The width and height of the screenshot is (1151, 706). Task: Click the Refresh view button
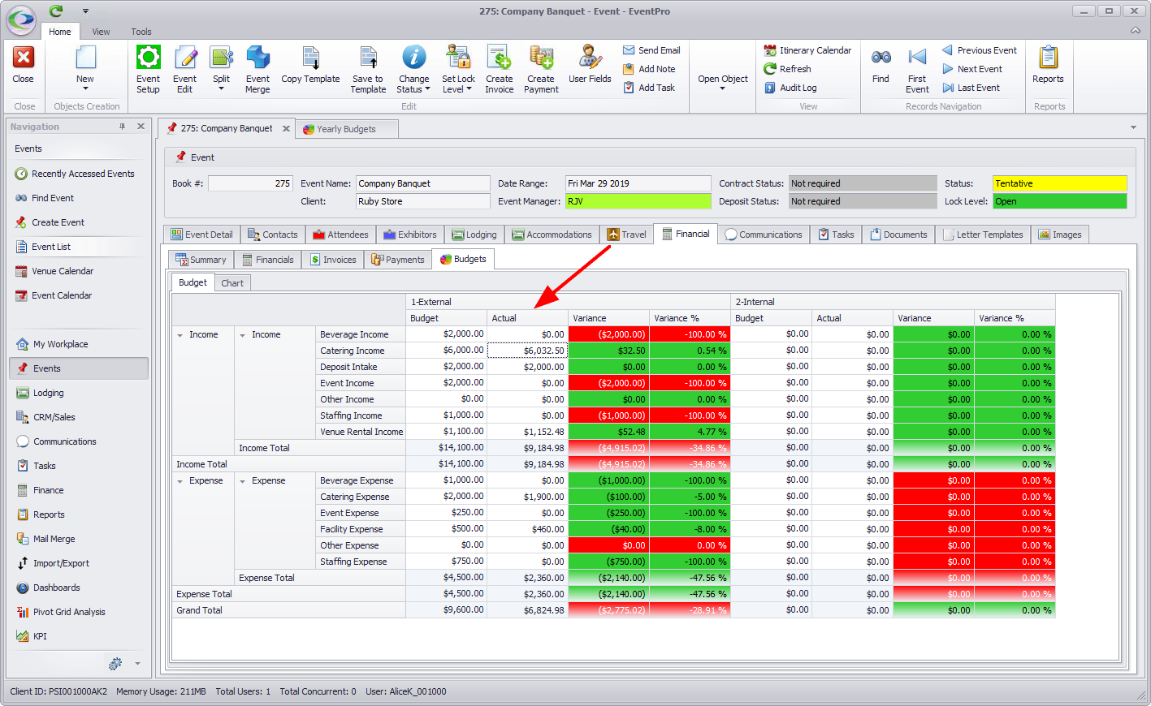click(x=787, y=69)
